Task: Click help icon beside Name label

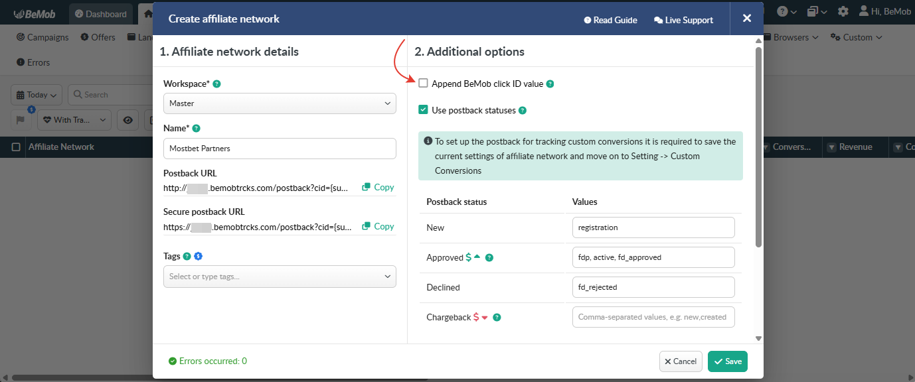Action: click(197, 129)
